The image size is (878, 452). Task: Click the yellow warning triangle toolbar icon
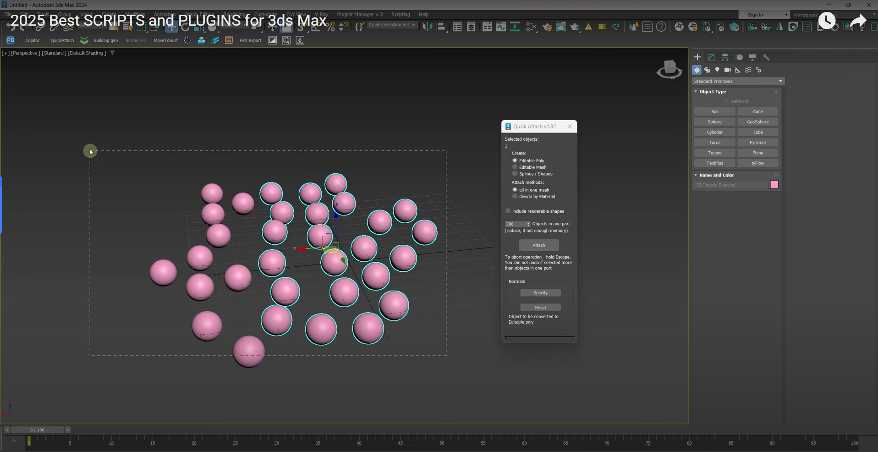click(x=589, y=27)
